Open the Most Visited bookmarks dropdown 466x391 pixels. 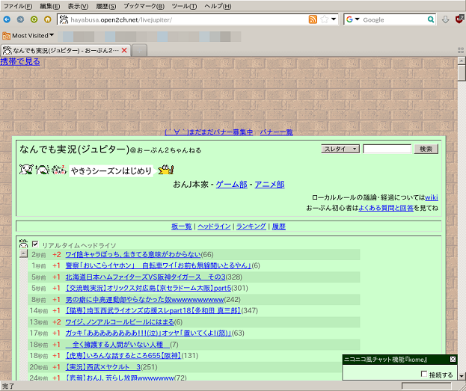tap(28, 36)
